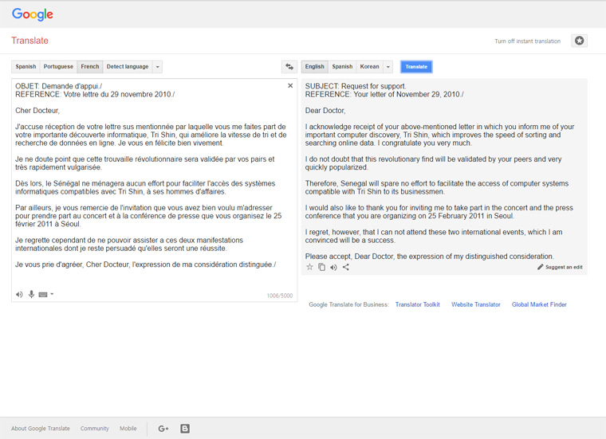Star the translation to save it
The width and height of the screenshot is (606, 439).
(309, 267)
